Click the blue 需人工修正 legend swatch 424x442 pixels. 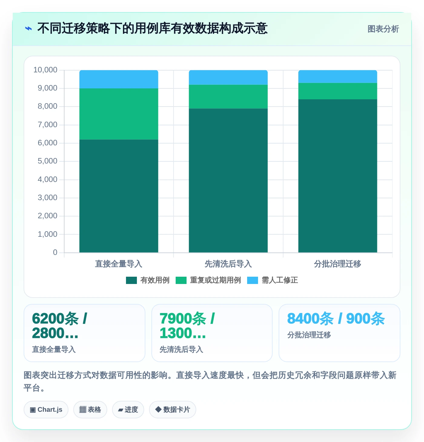point(253,280)
